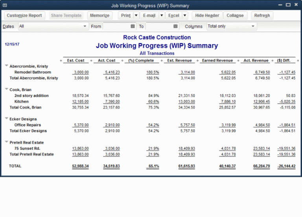Screen dimensions: 302x217
Task: Click total percent complete 65.1%
Action: [154, 166]
